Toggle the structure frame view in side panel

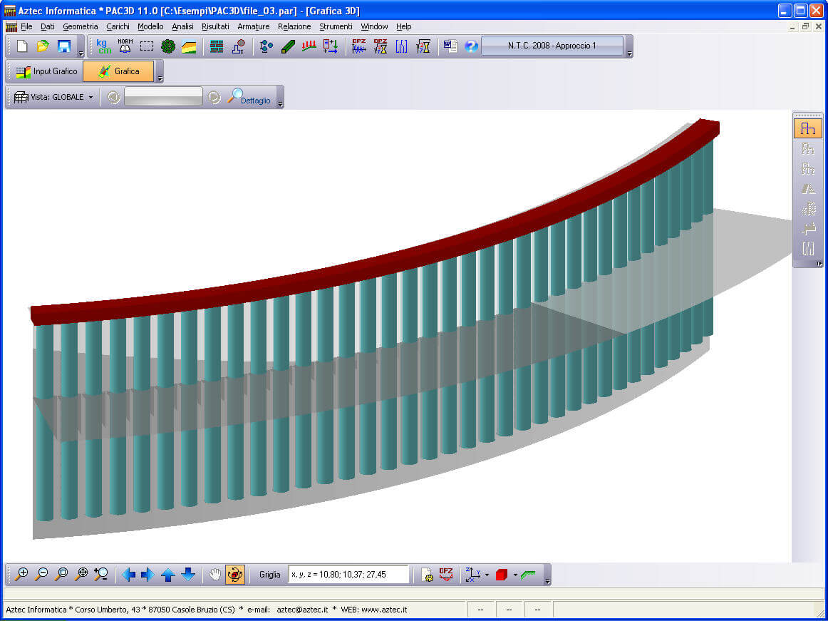tap(807, 128)
